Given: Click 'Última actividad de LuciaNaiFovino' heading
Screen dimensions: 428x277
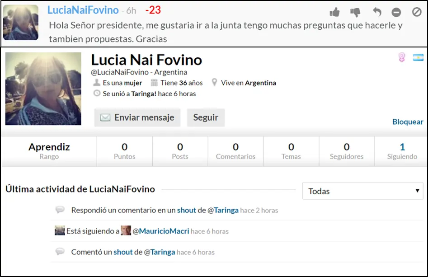Looking at the screenshot, I should click(x=80, y=189).
